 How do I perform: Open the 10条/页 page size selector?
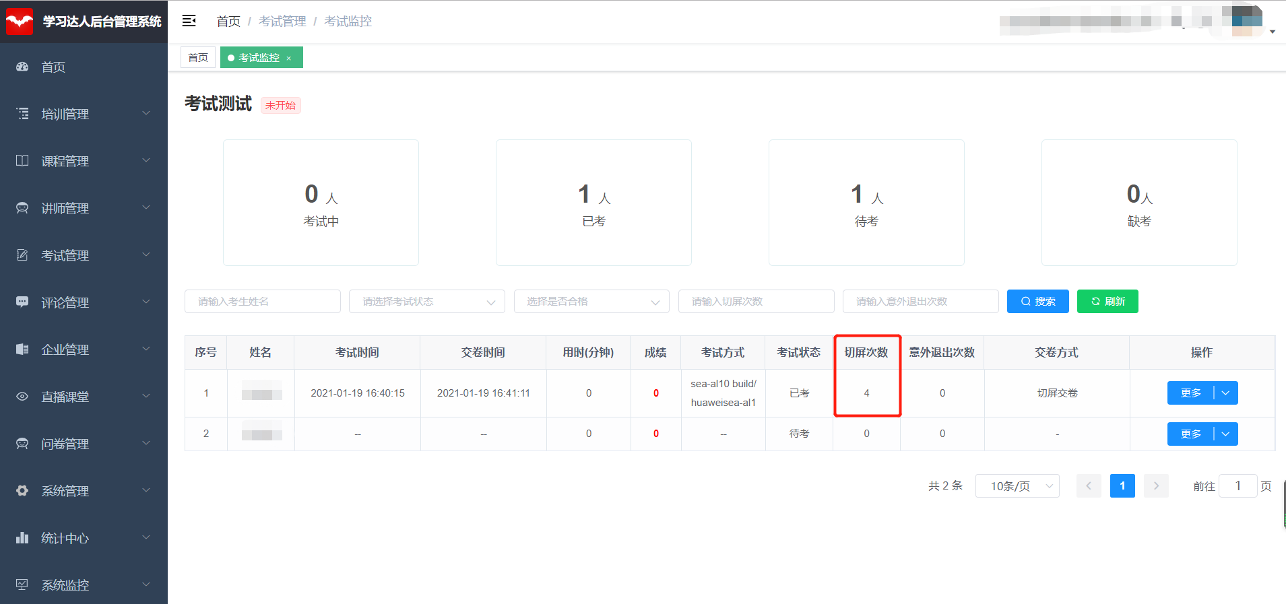click(x=1017, y=486)
